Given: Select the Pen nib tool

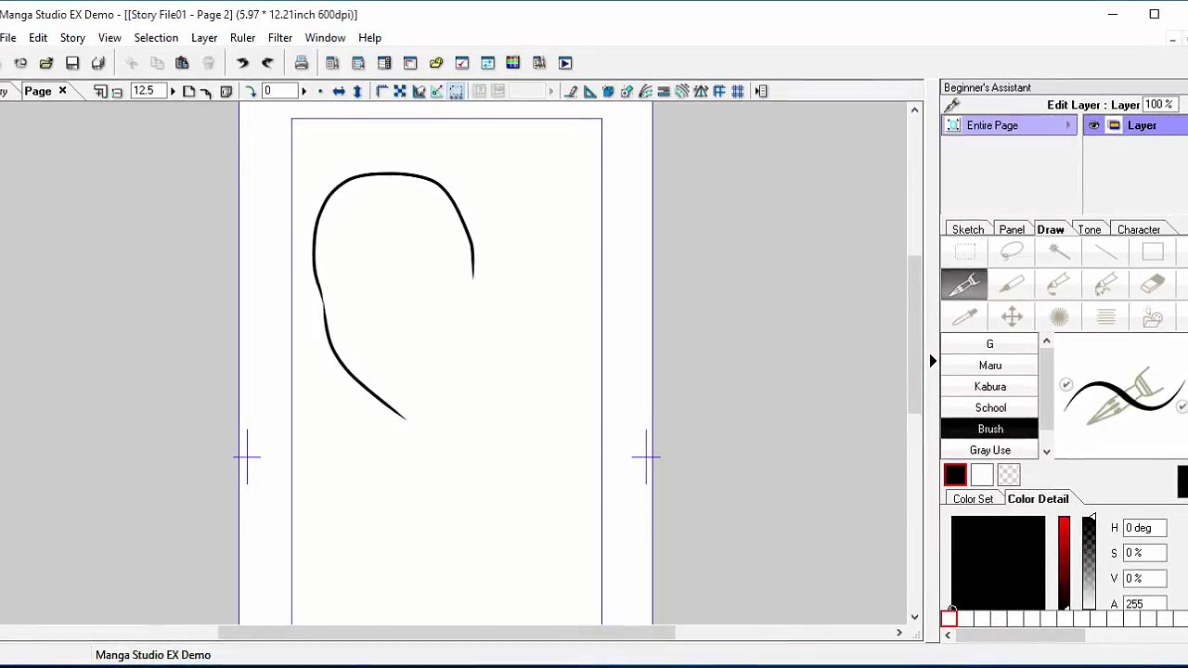Looking at the screenshot, I should (964, 284).
